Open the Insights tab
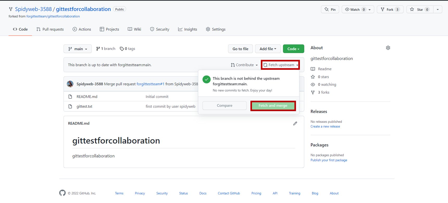448x203 pixels. 187,29
